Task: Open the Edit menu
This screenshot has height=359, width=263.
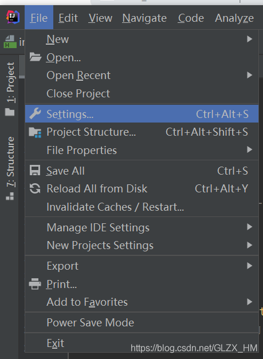Action: pos(68,18)
